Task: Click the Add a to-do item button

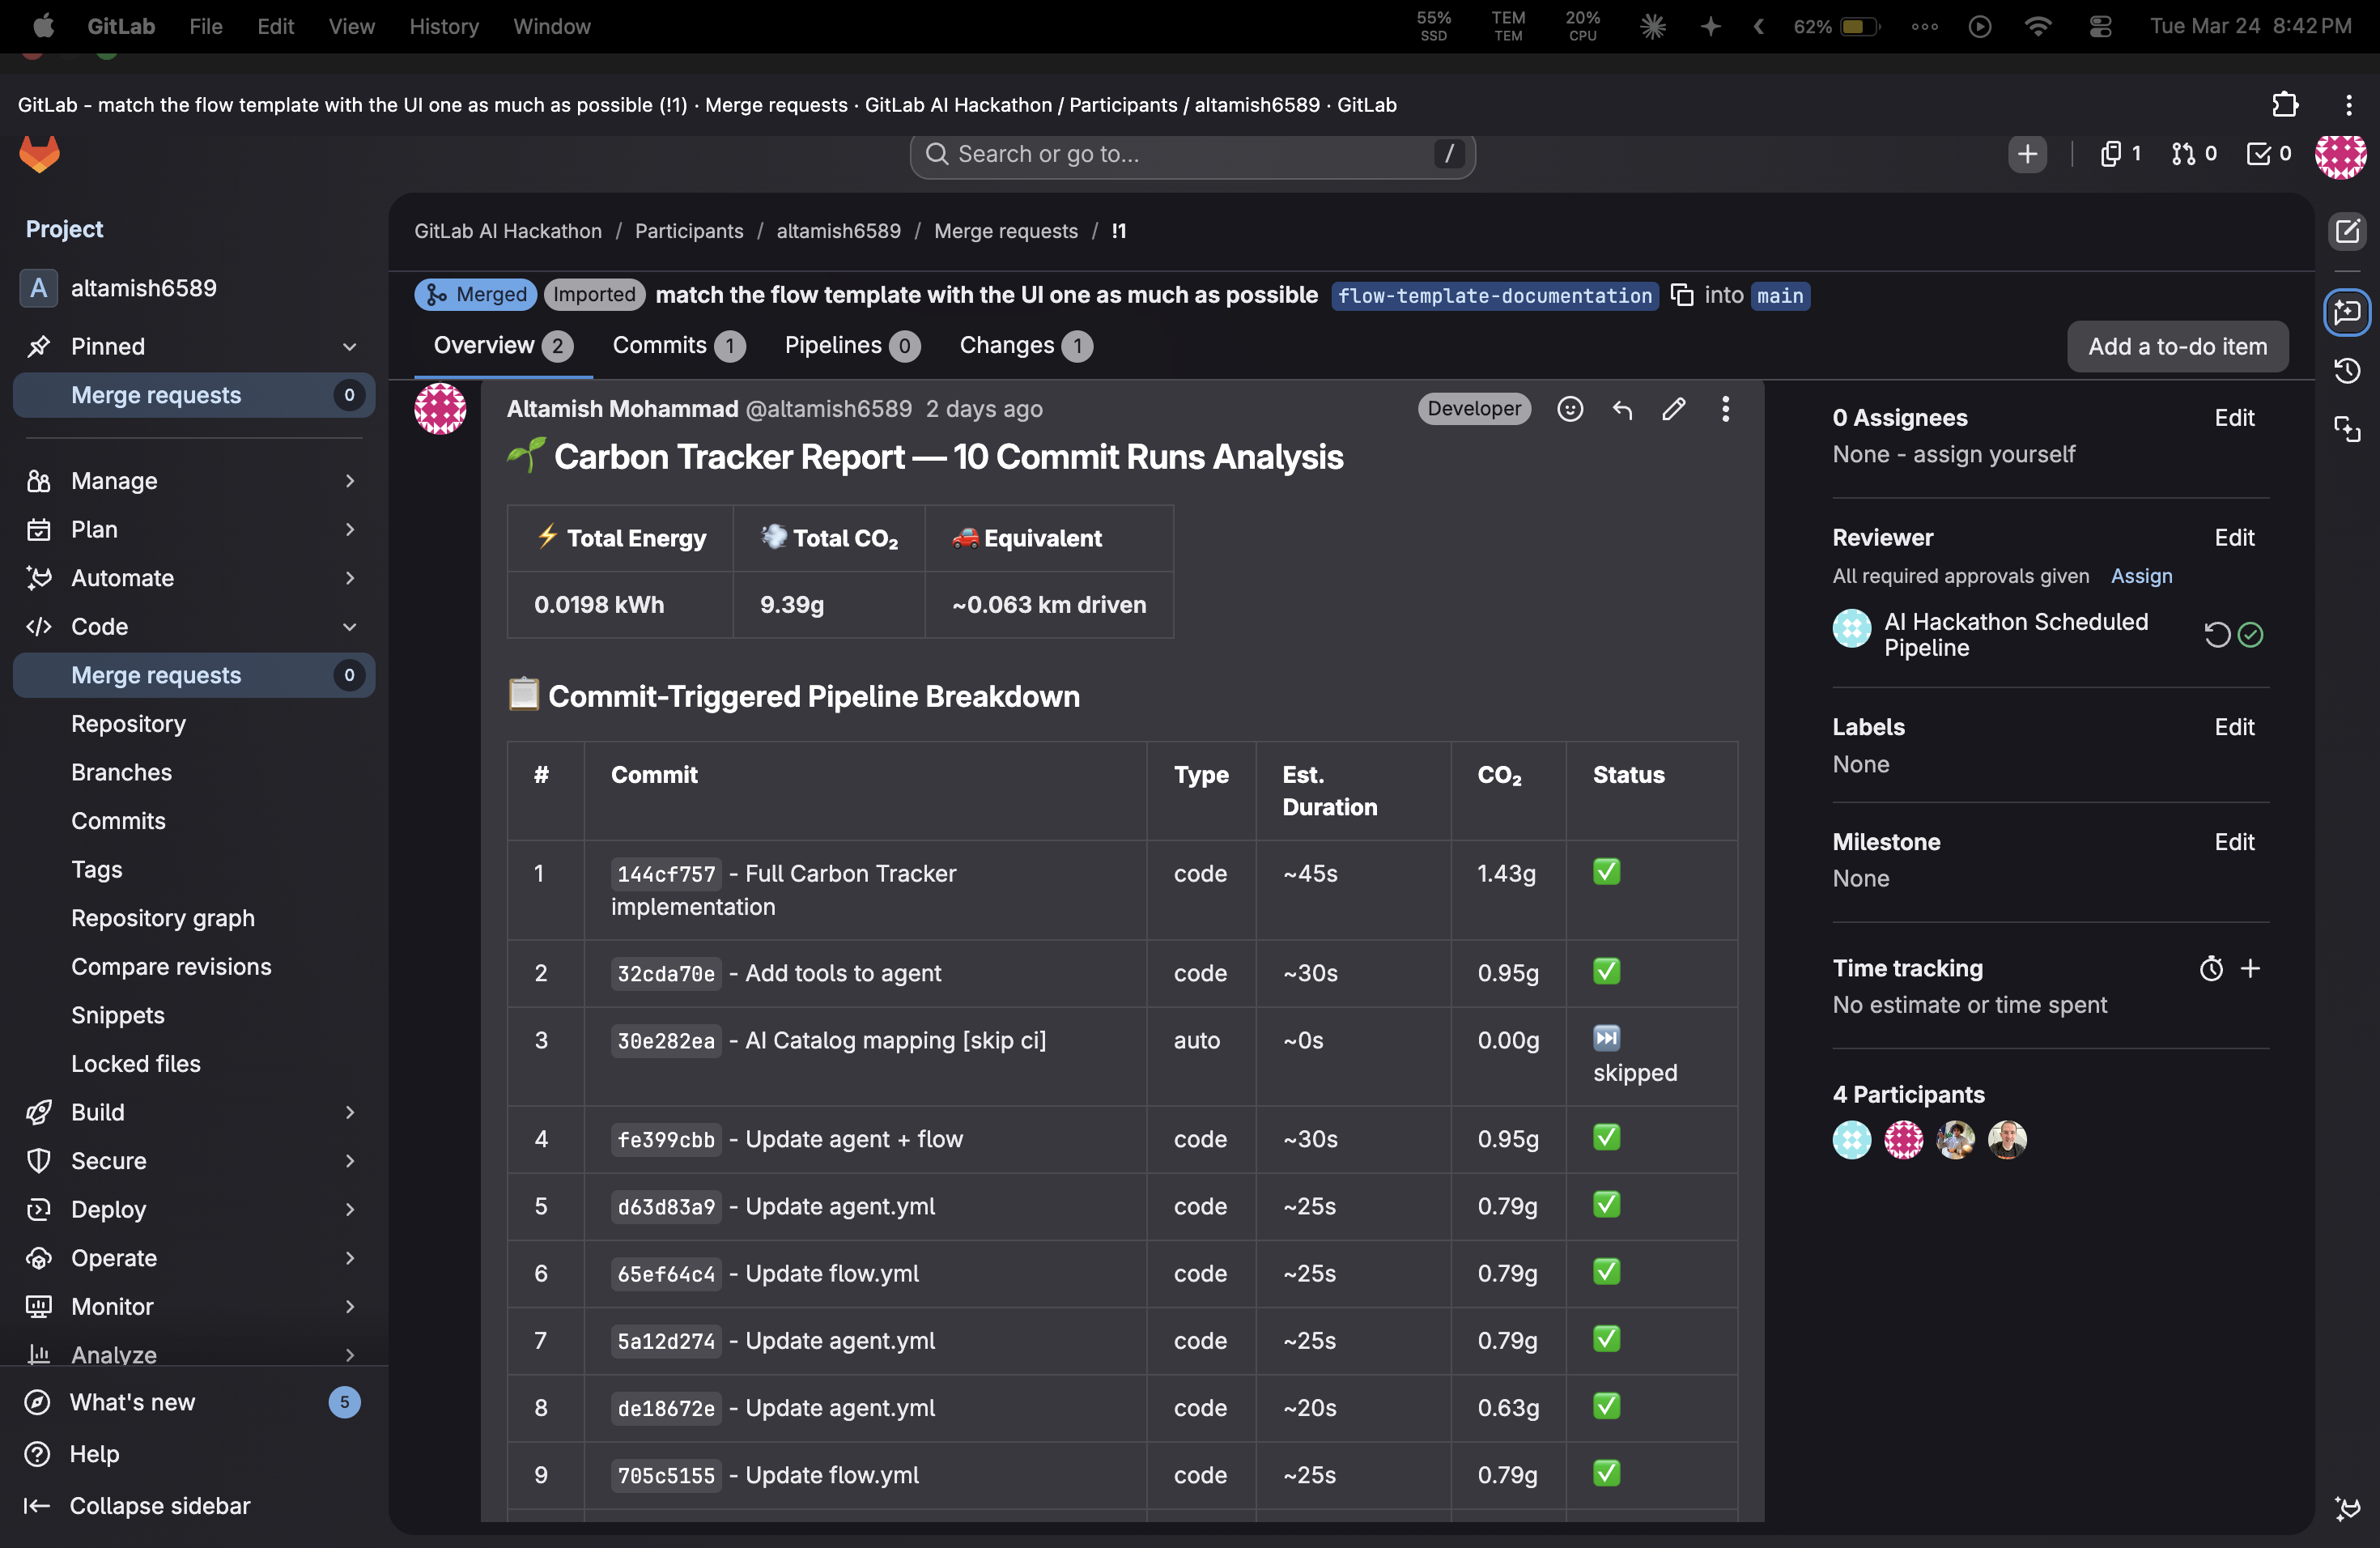Action: coord(2177,346)
